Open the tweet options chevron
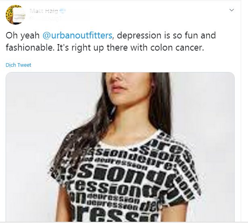Viewport: 248px width, 223px height. point(232,10)
